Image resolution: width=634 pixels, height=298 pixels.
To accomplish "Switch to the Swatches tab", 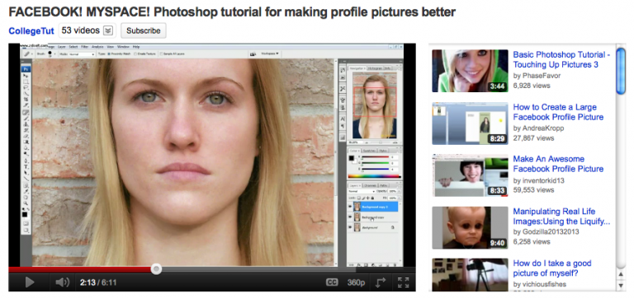I will click(x=369, y=151).
